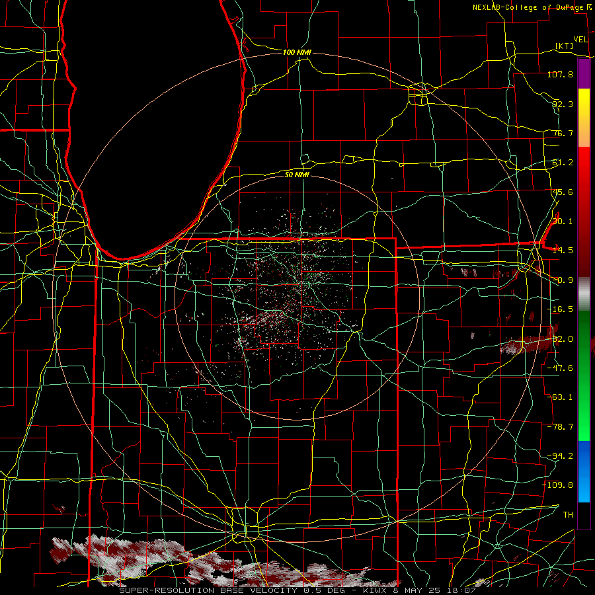Select the -0.9 scale value
The height and width of the screenshot is (595, 595).
[x=563, y=280]
